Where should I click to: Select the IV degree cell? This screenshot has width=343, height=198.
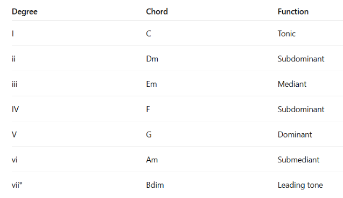pos(15,109)
